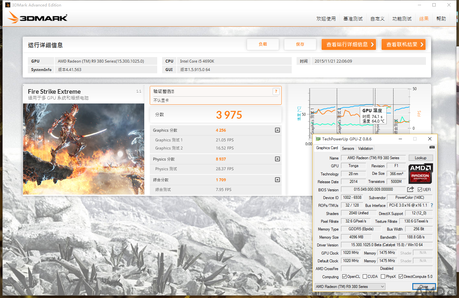Click the 保存 button
The height and width of the screenshot is (298, 459).
click(300, 44)
